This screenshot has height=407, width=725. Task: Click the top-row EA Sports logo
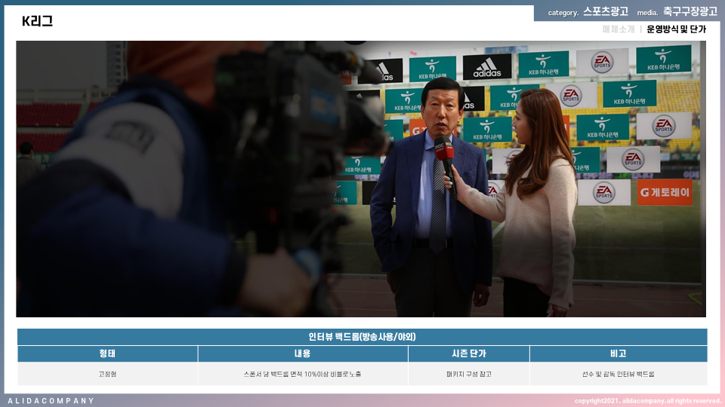click(602, 62)
